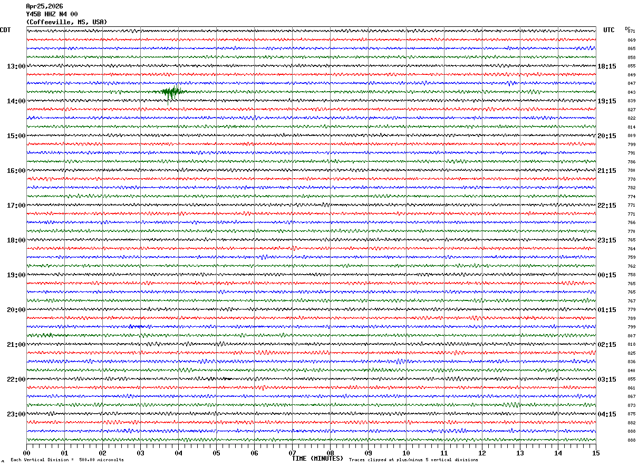Click the 16:00 CDT time label

(x=16, y=171)
